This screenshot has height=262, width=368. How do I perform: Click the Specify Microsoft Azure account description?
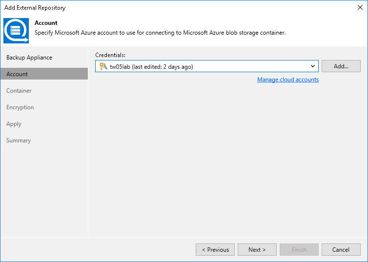coord(160,33)
